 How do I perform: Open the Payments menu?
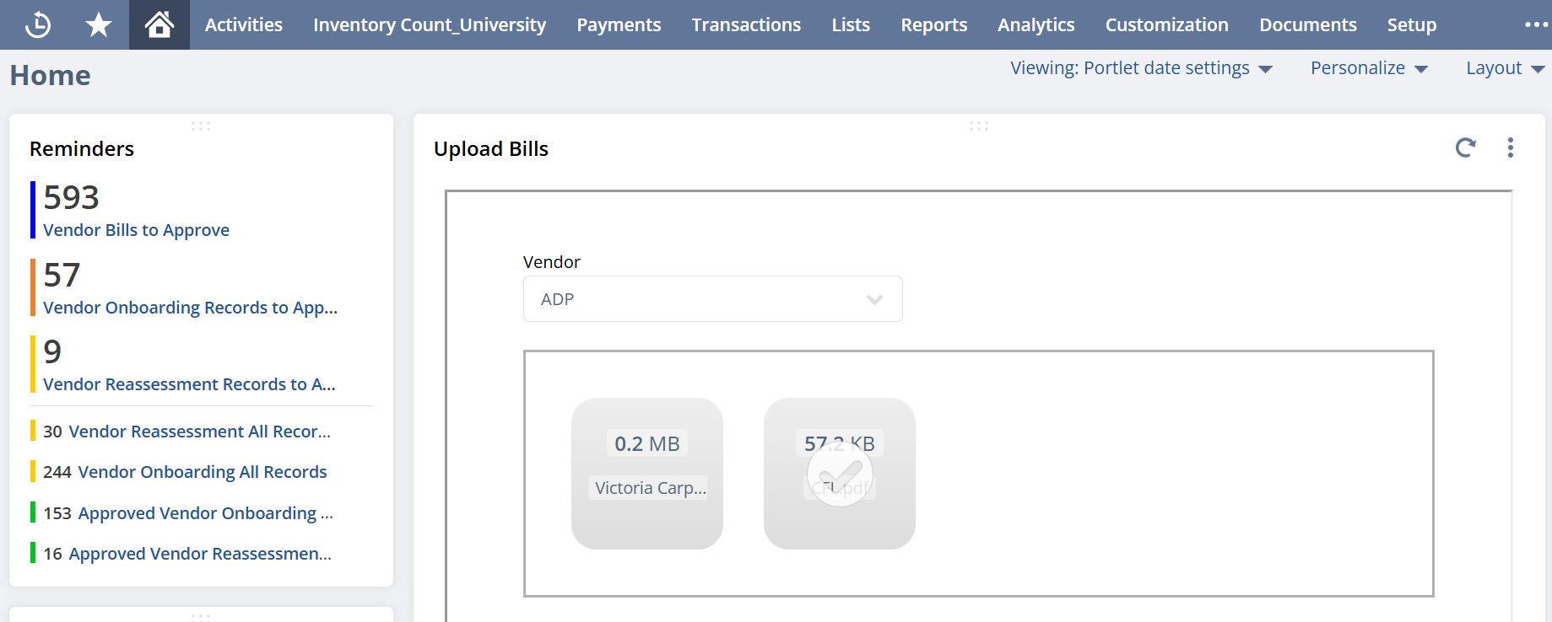pos(619,25)
